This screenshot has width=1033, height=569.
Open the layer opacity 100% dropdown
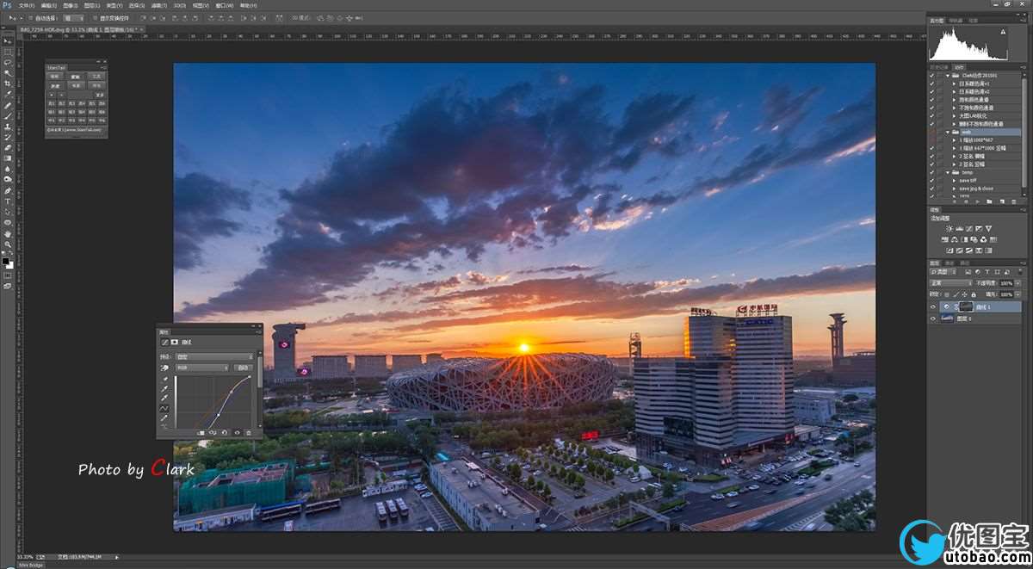1018,283
